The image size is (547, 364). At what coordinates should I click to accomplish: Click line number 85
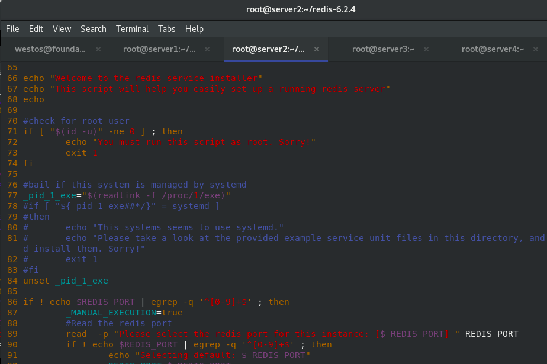pos(12,291)
